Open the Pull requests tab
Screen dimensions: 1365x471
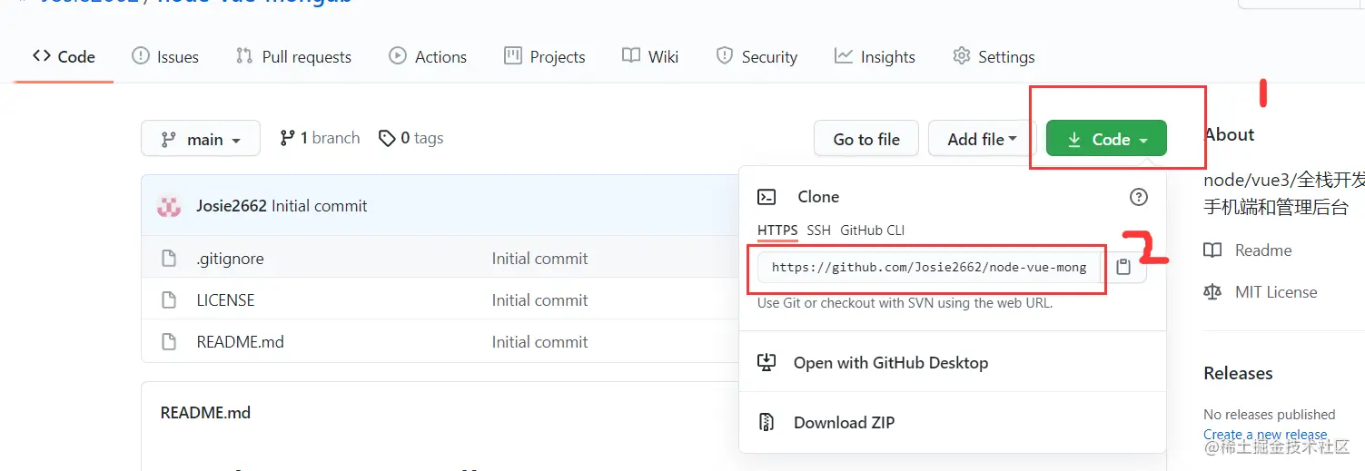click(x=293, y=56)
